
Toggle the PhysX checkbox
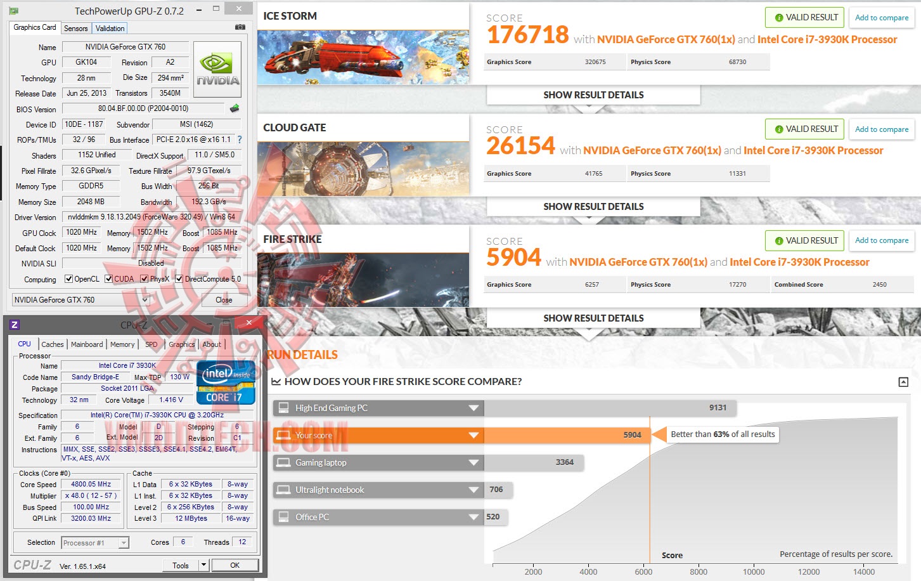click(x=145, y=278)
